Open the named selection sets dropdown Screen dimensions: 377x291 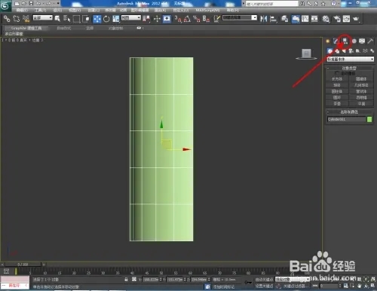pyautogui.click(x=240, y=18)
